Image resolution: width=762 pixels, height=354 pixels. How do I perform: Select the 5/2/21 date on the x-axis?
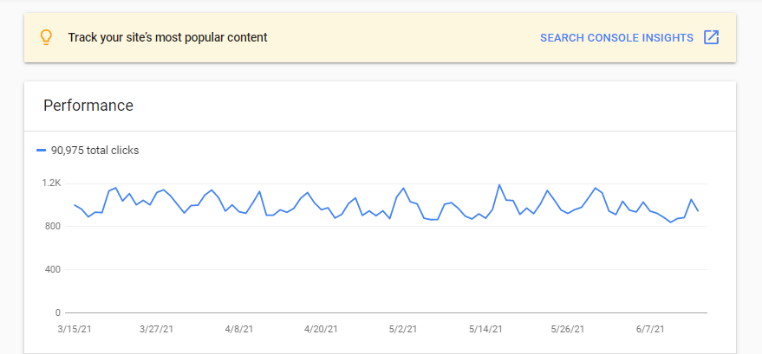click(403, 329)
